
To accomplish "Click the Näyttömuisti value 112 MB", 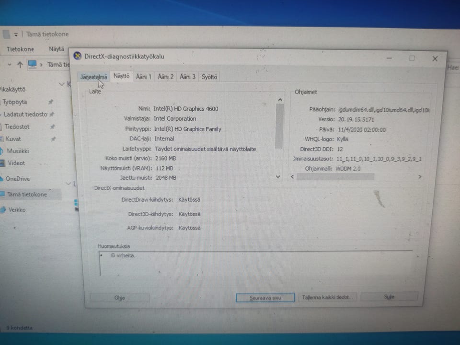I will (164, 168).
